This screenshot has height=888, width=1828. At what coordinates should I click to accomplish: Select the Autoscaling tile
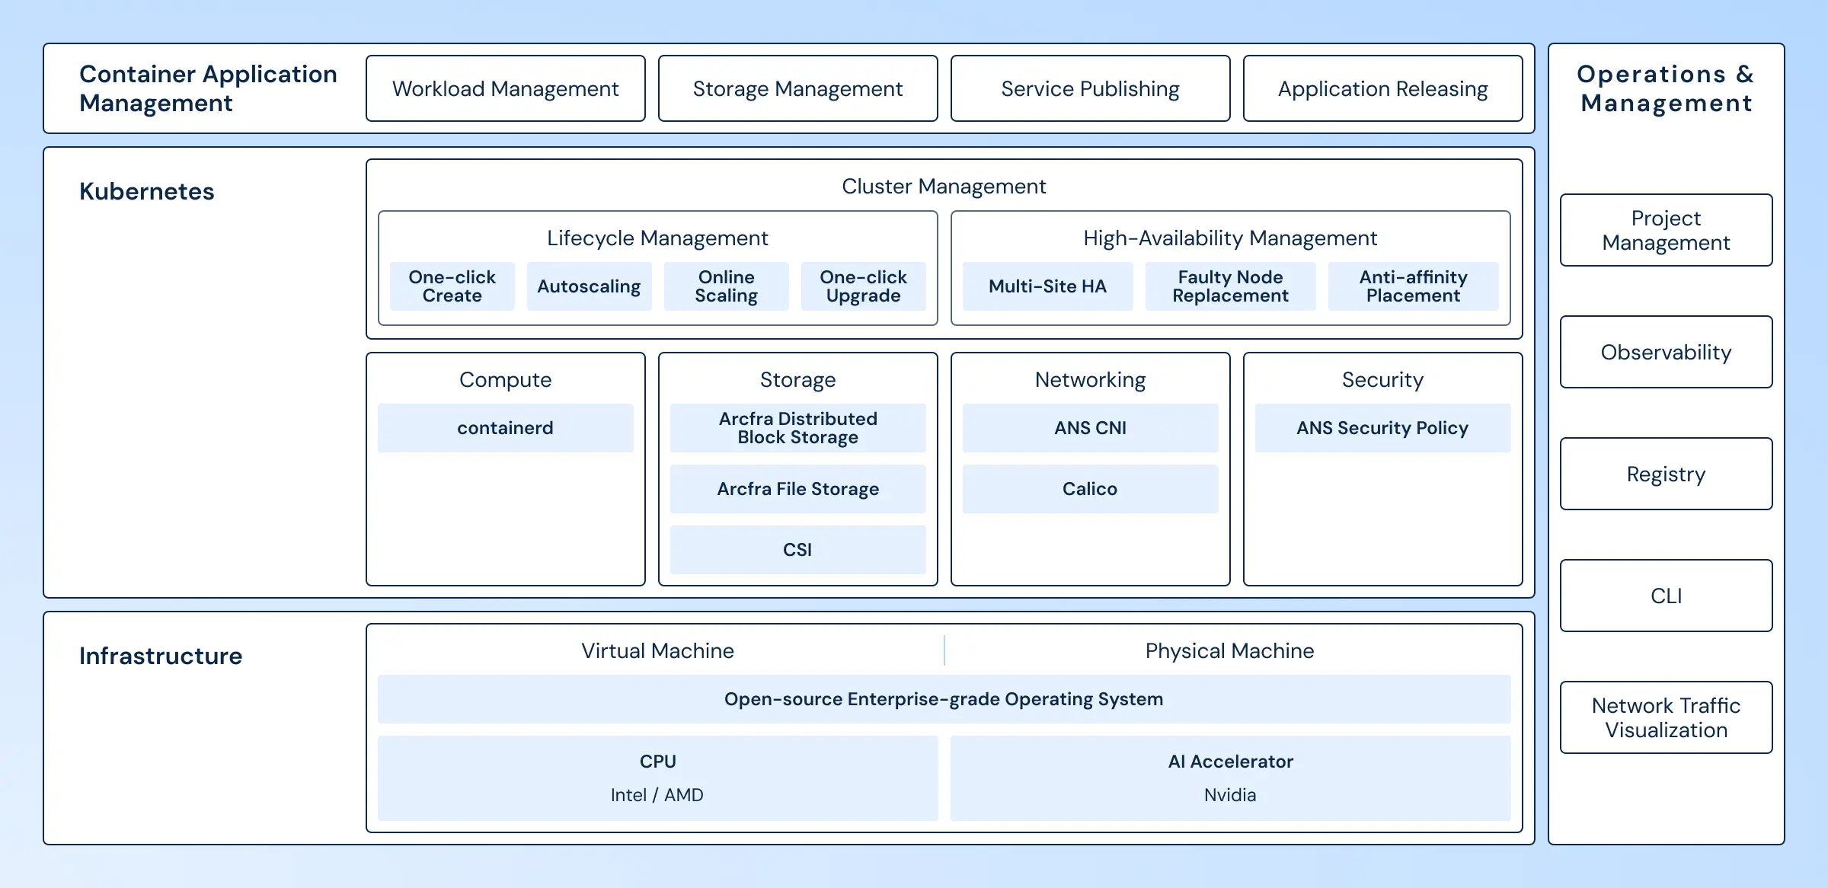tap(589, 286)
